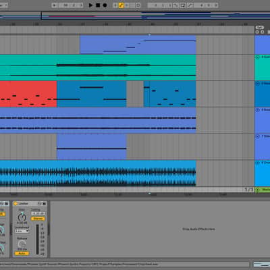Select the teal audio clip on track 4
270x270 pixels.
pos(98,67)
